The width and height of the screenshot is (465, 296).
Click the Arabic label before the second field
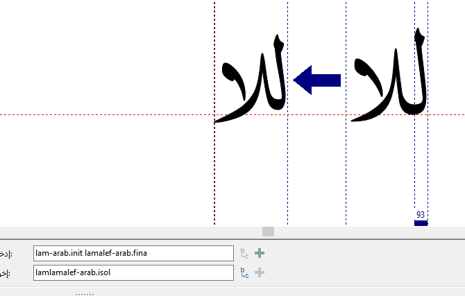click(x=6, y=273)
